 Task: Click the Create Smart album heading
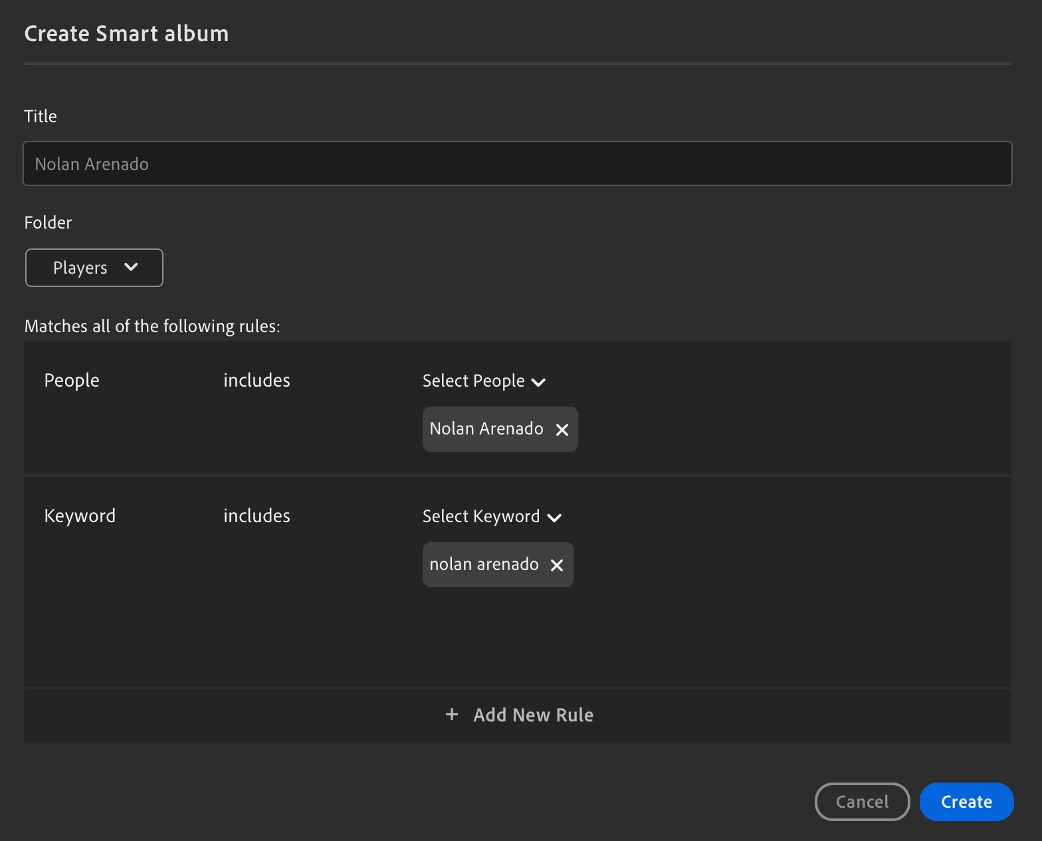tap(126, 34)
